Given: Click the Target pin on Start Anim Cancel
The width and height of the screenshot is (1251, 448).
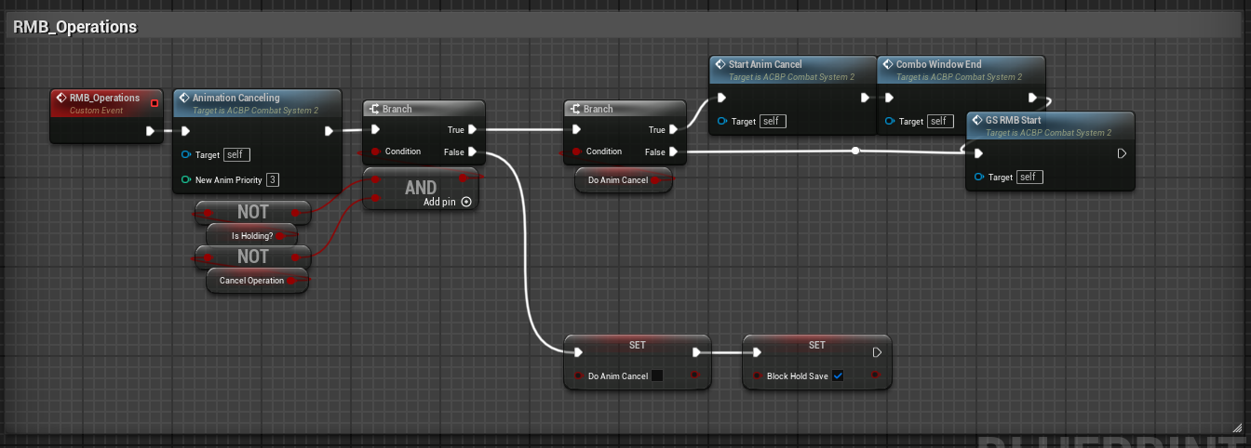Looking at the screenshot, I should coord(722,122).
